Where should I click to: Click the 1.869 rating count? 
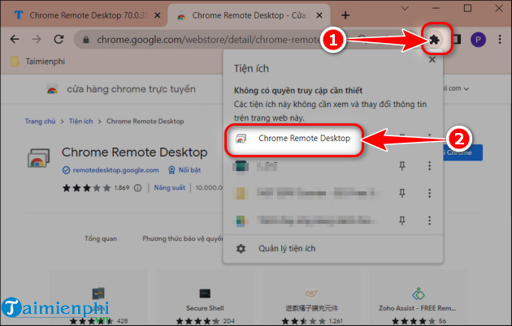[122, 188]
